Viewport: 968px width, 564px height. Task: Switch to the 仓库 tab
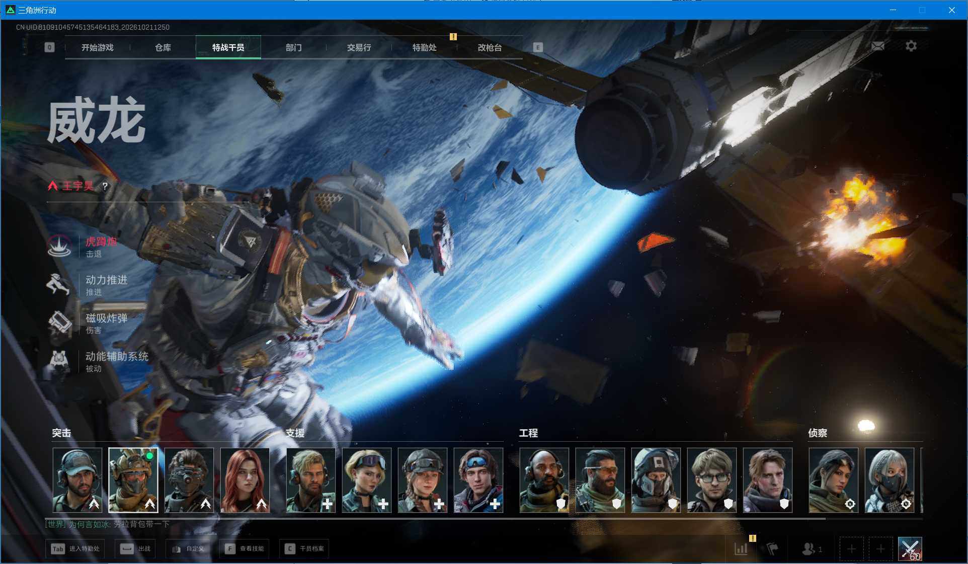point(163,47)
